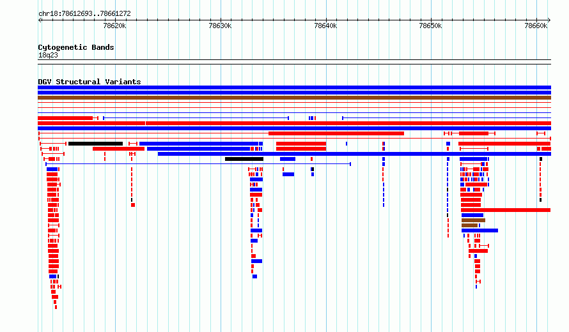The image size is (569, 332).
Task: Select the black variant bar near 78632k
Action: click(244, 159)
